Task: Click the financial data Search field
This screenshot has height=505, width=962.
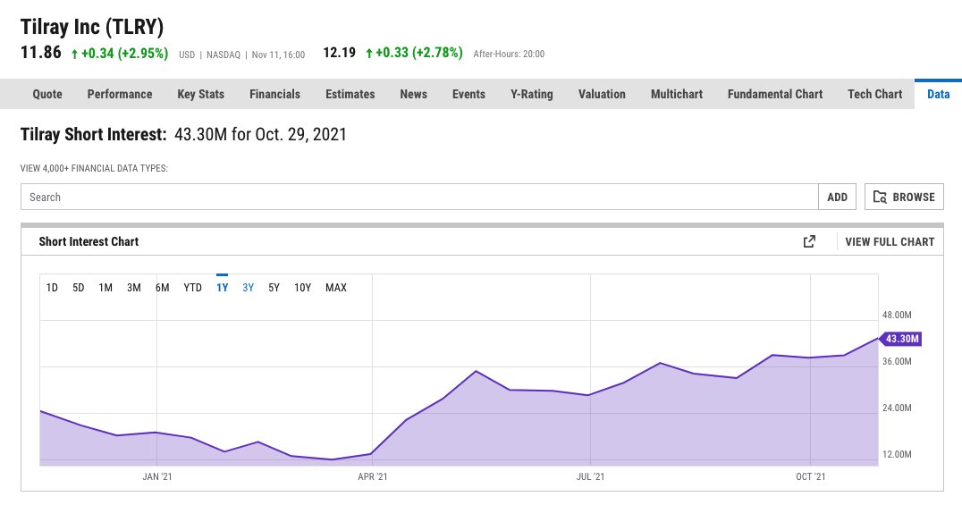Action: pos(419,197)
